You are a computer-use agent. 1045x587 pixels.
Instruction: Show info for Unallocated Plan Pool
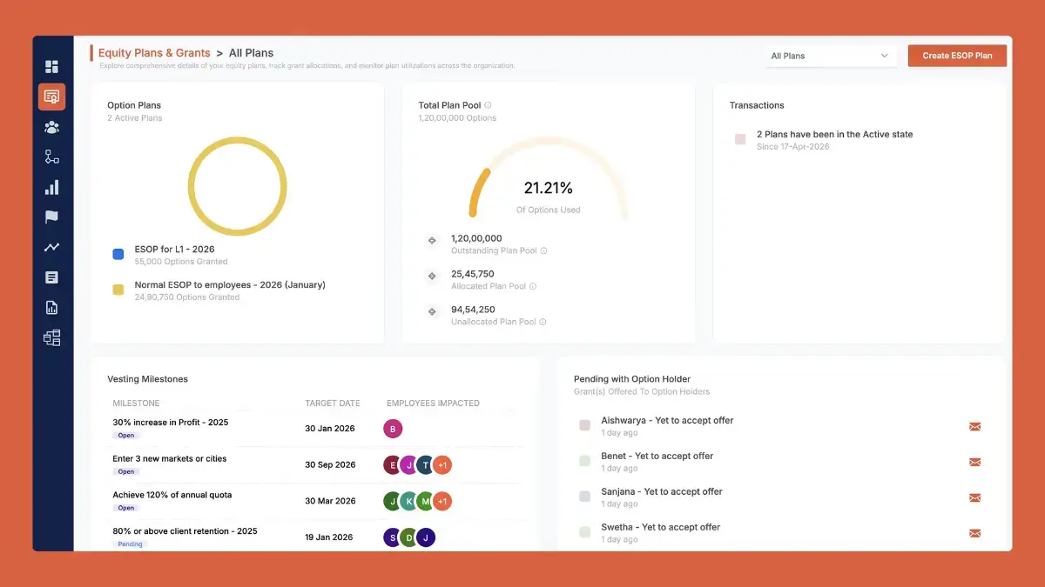pos(543,323)
